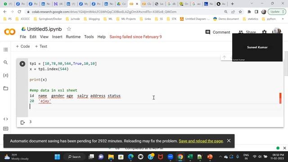The image size is (288, 162).
Task: Go back in browser history
Action: 5,12
